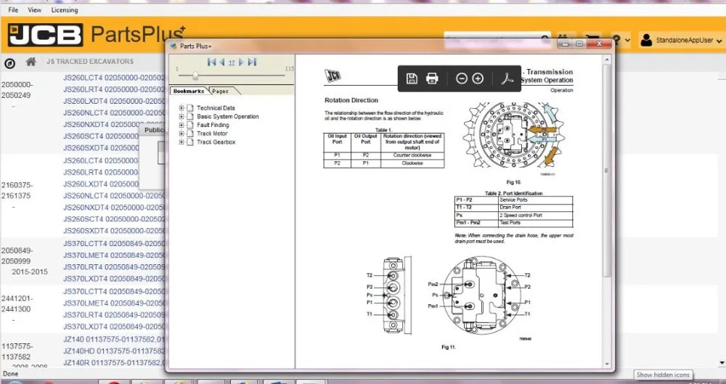The image size is (726, 384).
Task: Zoom in with the plus circle icon
Action: tap(478, 78)
